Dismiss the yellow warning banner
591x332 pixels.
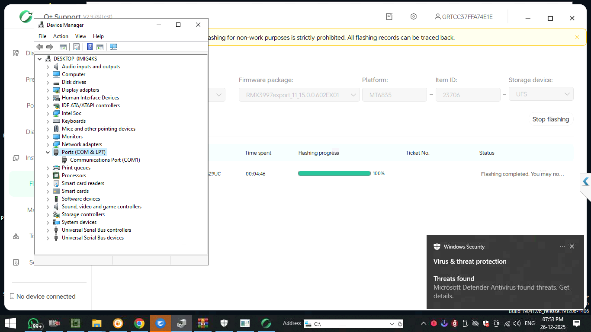pyautogui.click(x=577, y=38)
